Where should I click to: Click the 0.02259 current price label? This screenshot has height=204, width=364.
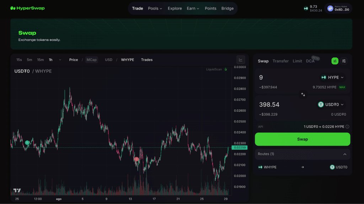point(239,148)
